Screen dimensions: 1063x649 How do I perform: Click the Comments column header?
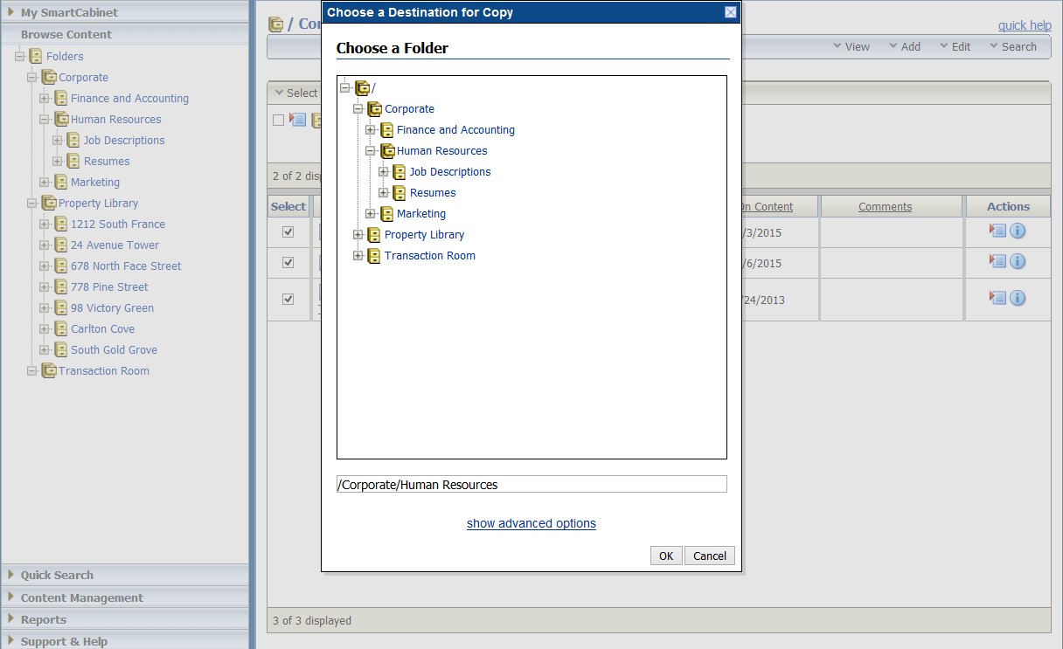pos(885,206)
